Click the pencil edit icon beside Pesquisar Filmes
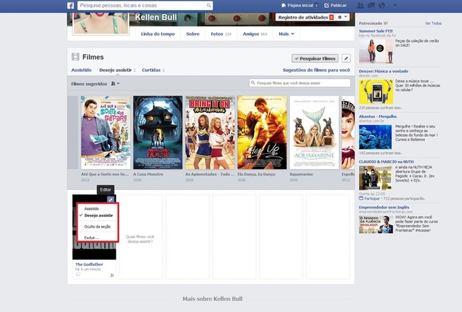Viewport: 462px width, 312px height. coord(345,58)
